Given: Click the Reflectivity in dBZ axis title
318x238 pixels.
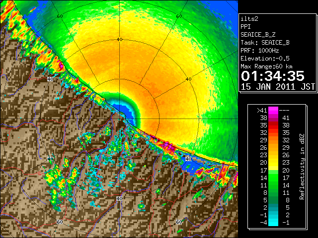Looking at the screenshot, I should click(302, 167).
